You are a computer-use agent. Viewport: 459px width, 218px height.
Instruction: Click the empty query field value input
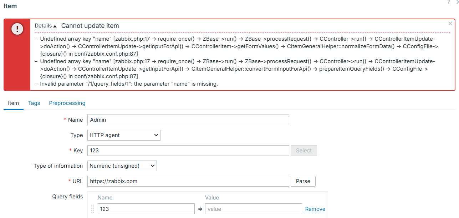[253, 209]
